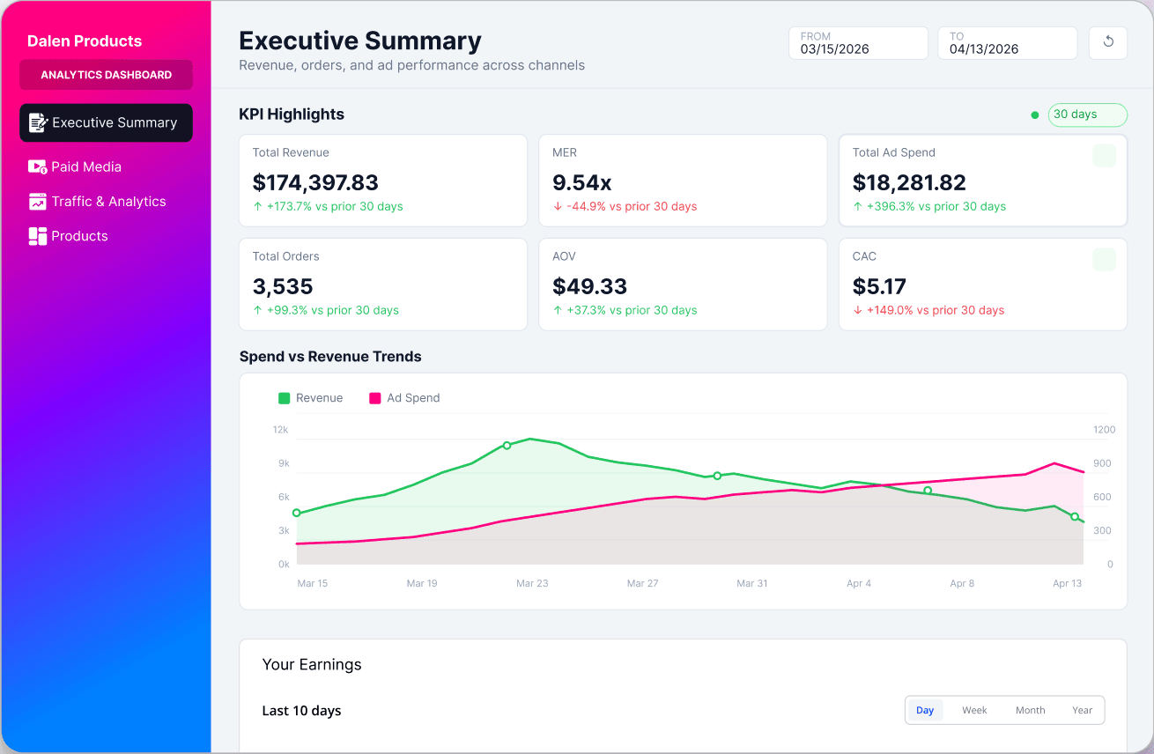Click the Paid Media video icon
The image size is (1154, 754).
(x=38, y=166)
